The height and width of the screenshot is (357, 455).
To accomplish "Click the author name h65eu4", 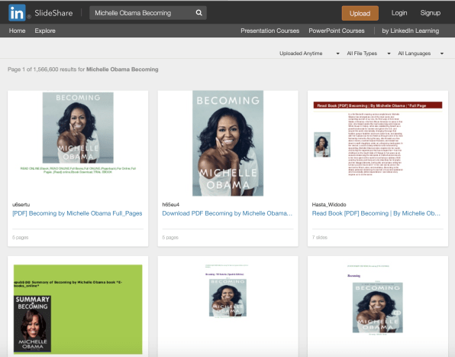I will (x=171, y=205).
